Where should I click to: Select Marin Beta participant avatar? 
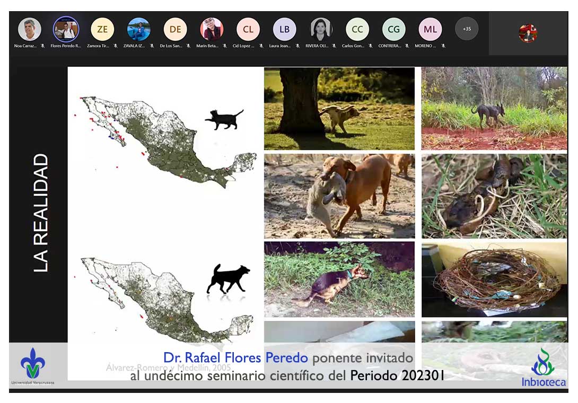pos(212,30)
